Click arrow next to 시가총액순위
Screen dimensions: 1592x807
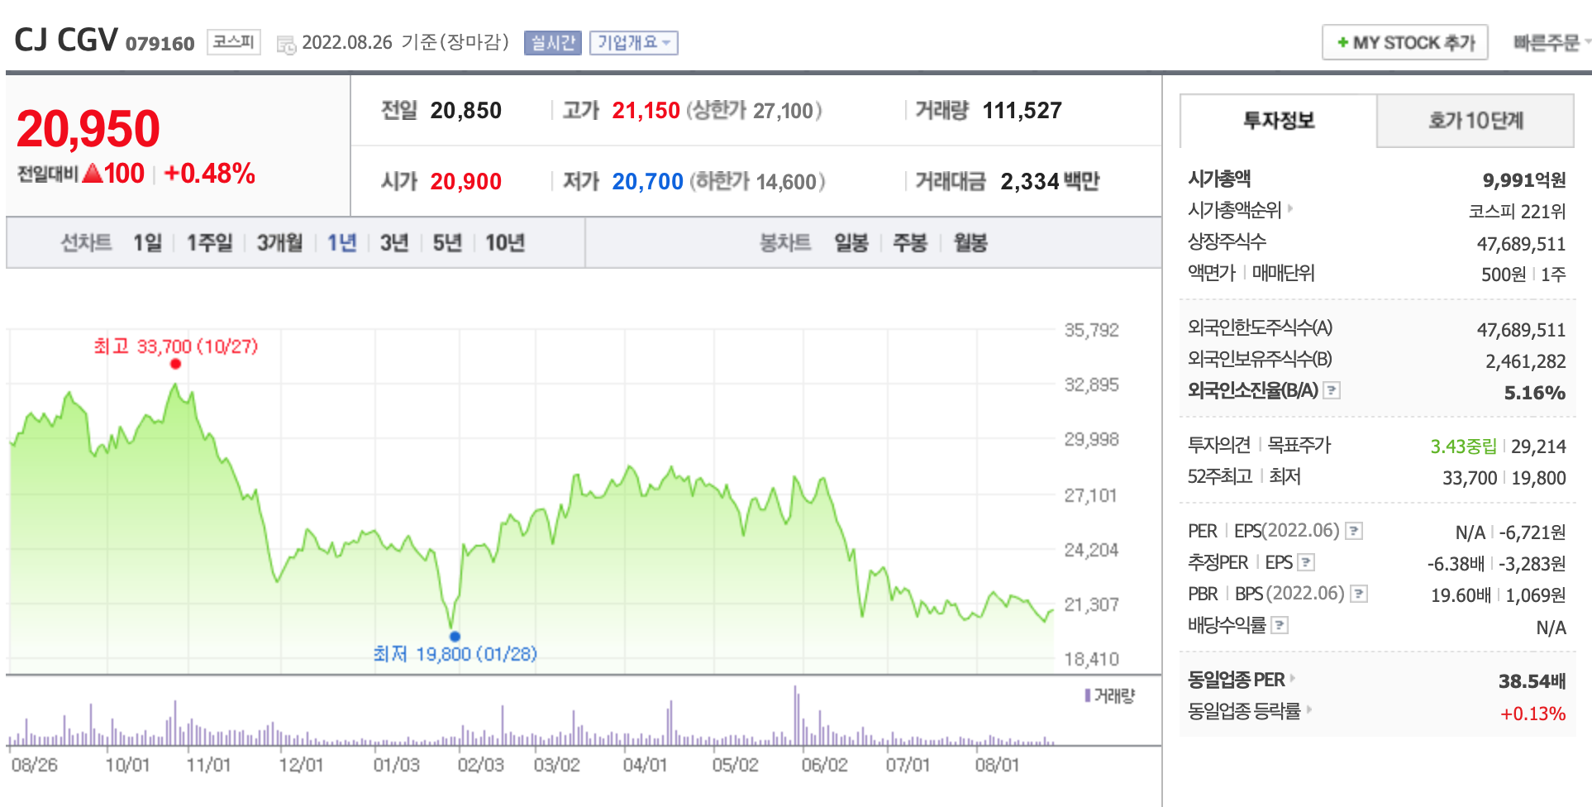[x=1290, y=209]
